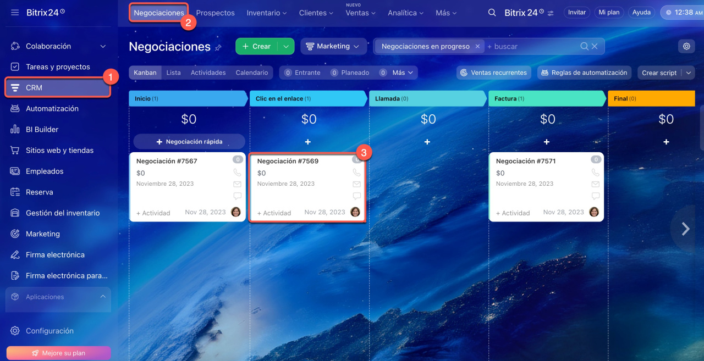Expand the Colaboración sidebar section
The image size is (704, 361).
pos(103,47)
